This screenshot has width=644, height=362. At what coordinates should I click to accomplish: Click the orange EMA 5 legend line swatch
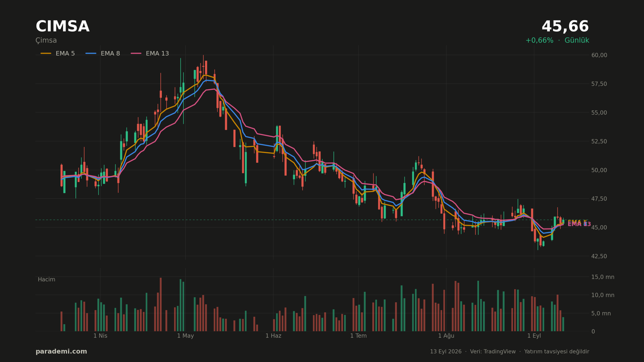[46, 53]
